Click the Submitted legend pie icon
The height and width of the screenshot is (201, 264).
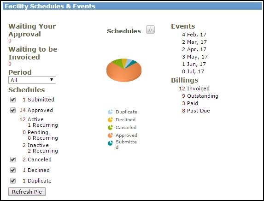110,143
